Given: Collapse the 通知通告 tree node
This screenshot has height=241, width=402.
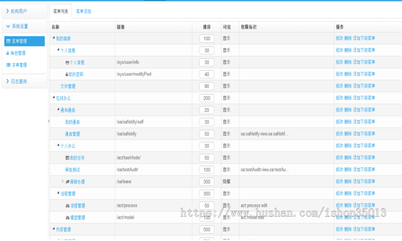Looking at the screenshot, I should coord(58,109).
